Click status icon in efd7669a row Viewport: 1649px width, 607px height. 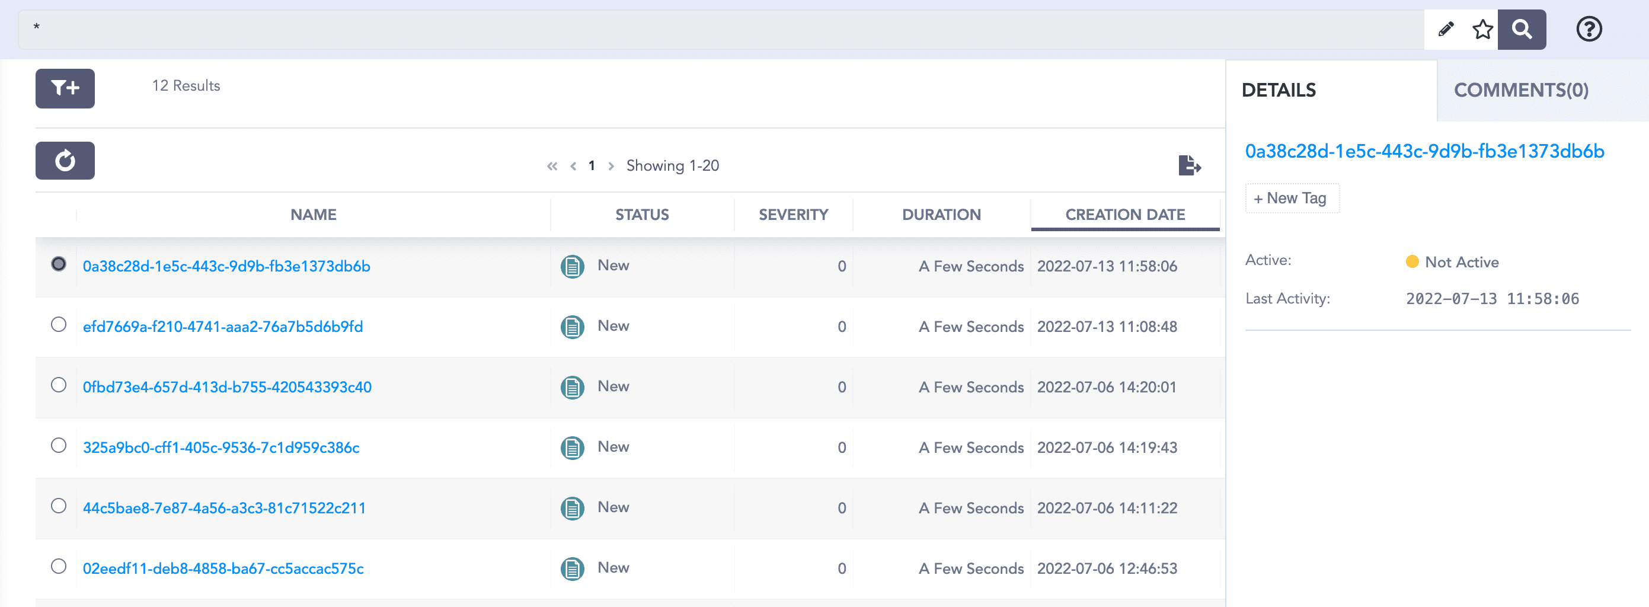(x=571, y=327)
